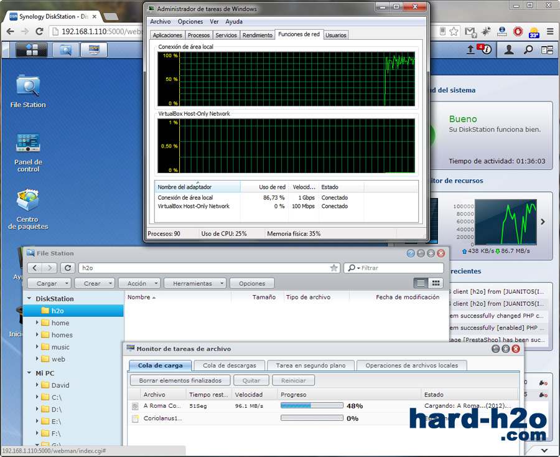Bookmark this page with Chrome star
The image size is (560, 457).
[454, 32]
